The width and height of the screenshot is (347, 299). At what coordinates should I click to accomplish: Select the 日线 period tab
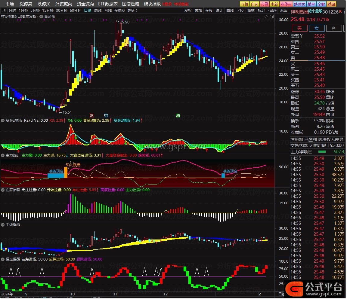(x=88, y=11)
